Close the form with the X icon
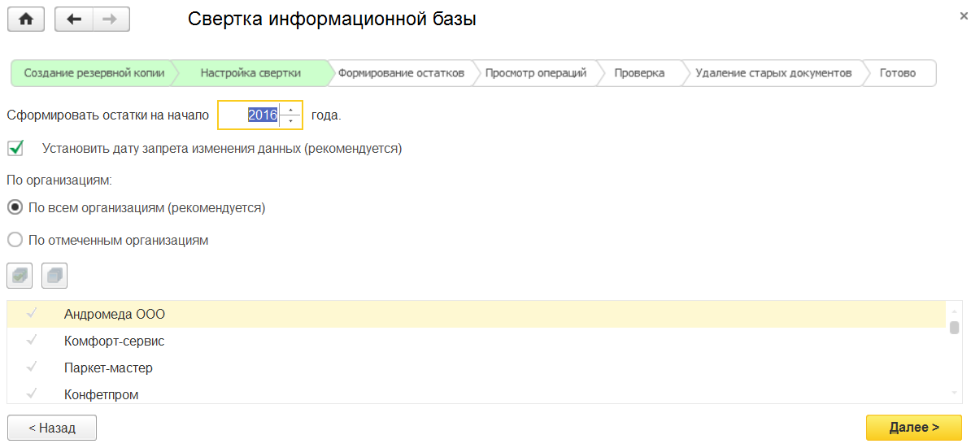Viewport: 971px width, 448px height. coord(964,15)
